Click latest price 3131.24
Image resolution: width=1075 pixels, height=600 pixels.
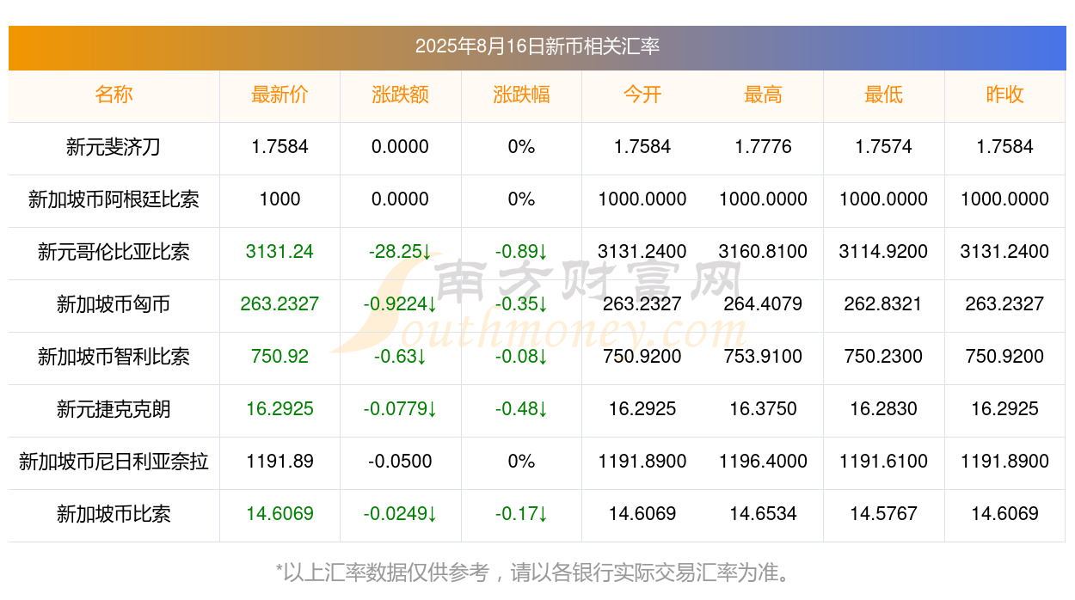click(x=279, y=252)
